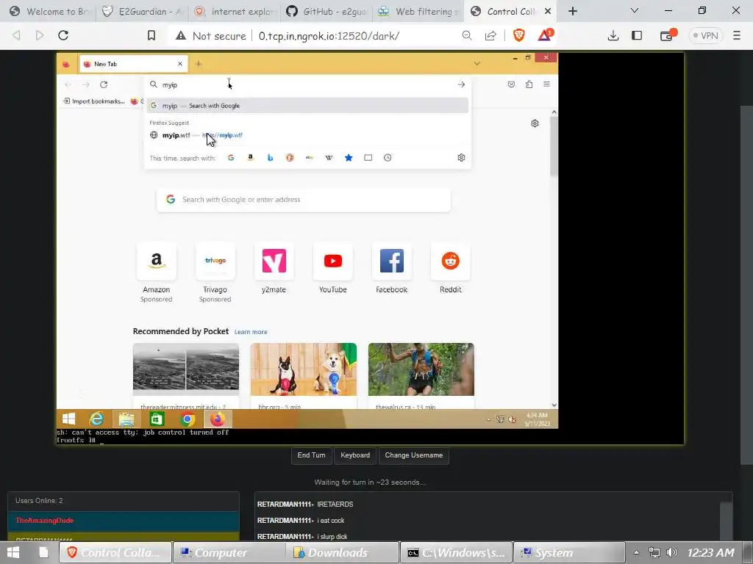Click Search with Google or enter address box
753x564 pixels.
coord(304,200)
